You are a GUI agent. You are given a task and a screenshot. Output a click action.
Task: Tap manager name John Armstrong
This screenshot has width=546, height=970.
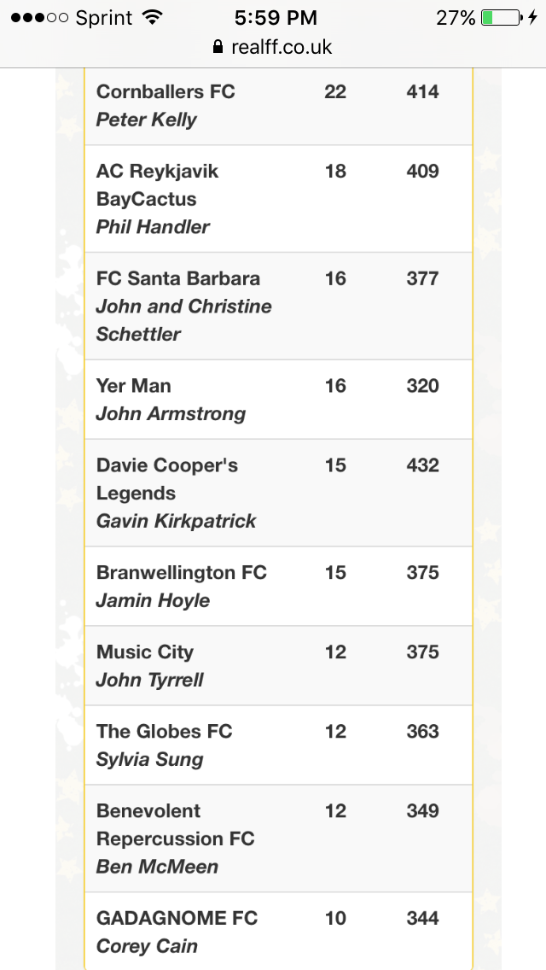pyautogui.click(x=171, y=414)
